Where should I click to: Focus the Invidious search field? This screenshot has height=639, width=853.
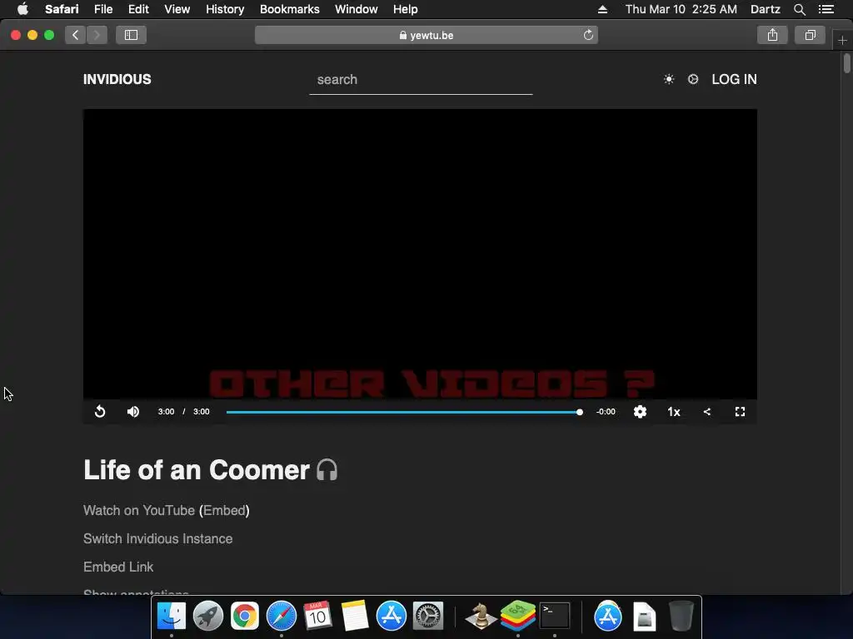point(421,80)
